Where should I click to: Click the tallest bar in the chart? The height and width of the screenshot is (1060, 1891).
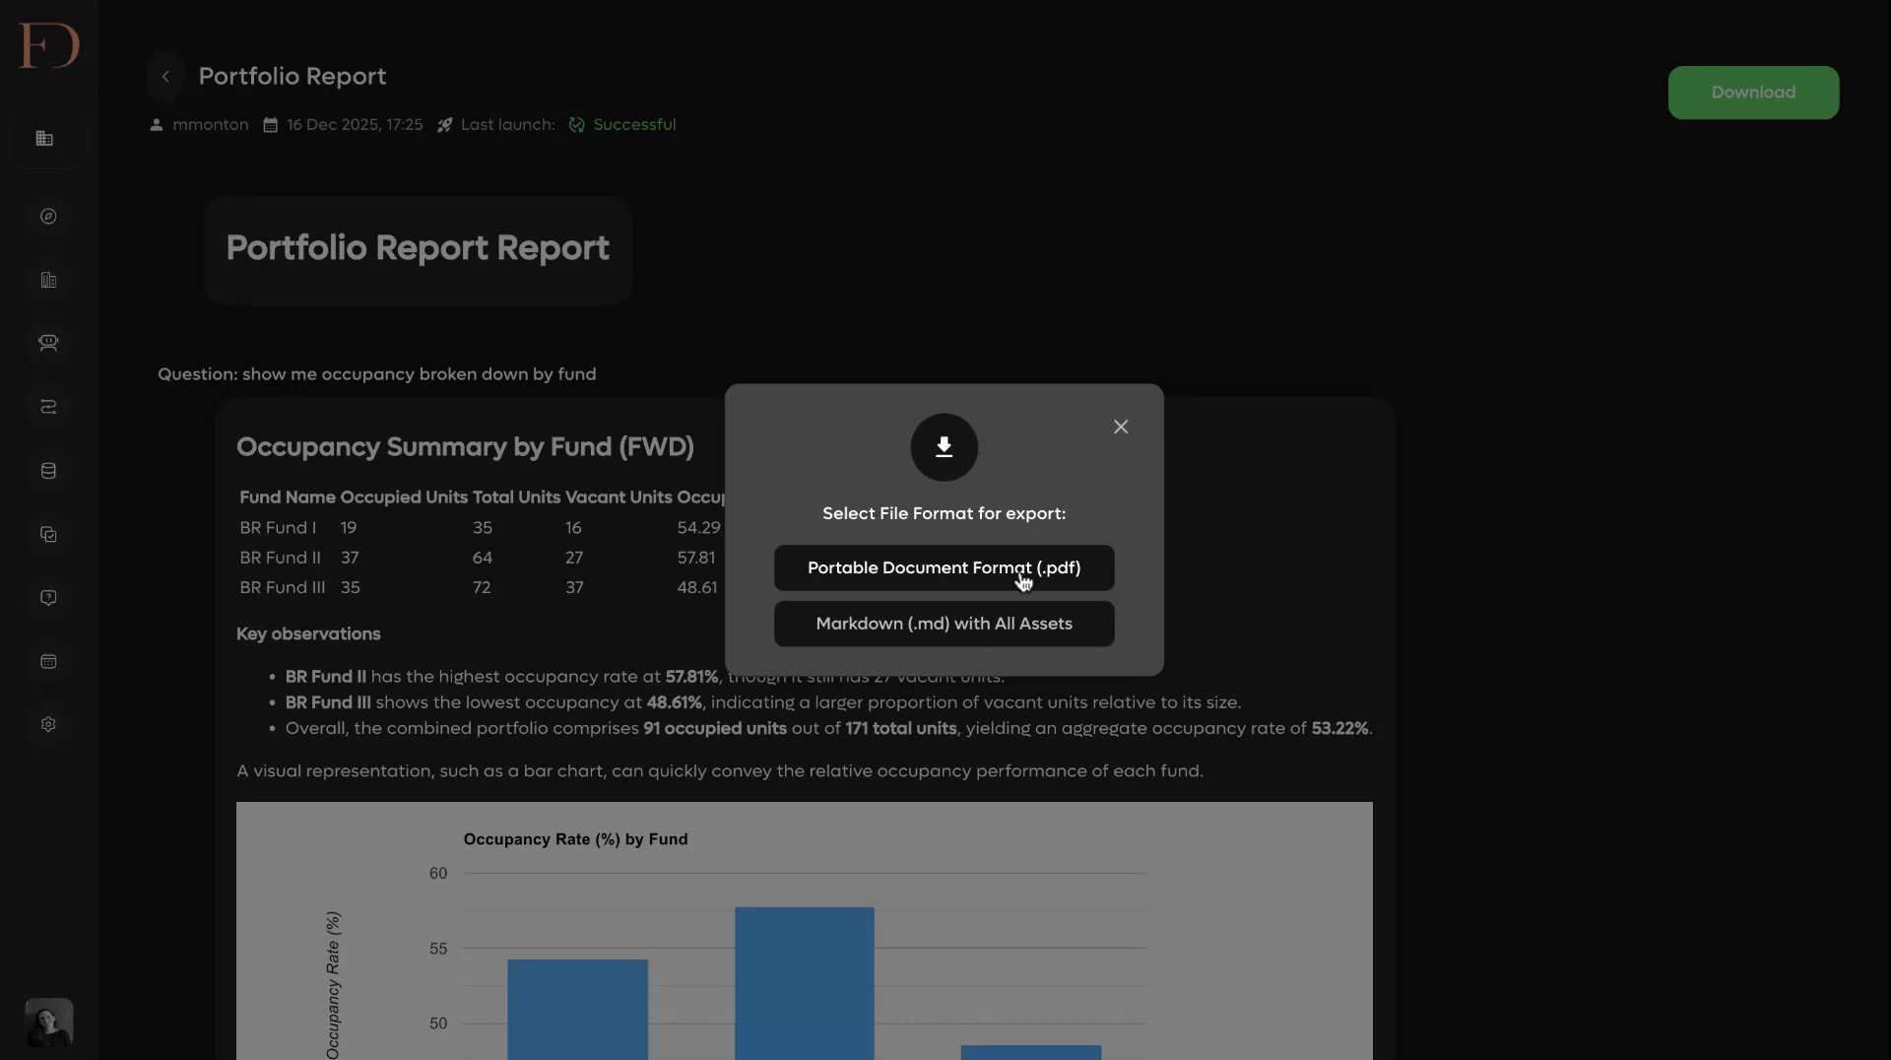[805, 983]
